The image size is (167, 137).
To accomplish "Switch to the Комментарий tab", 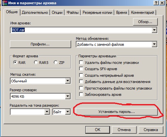I will [x=143, y=13].
